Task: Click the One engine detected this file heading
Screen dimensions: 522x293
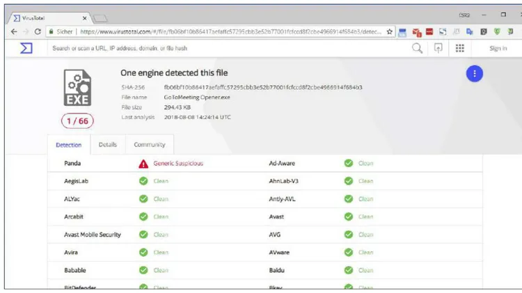Action: 174,73
